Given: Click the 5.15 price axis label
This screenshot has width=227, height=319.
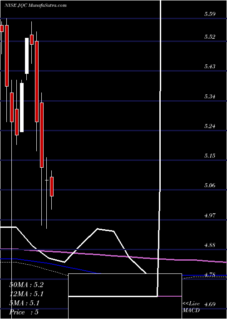Looking at the screenshot, I should [210, 156].
